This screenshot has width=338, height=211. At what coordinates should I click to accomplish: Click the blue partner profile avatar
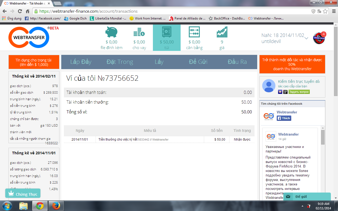(x=269, y=86)
